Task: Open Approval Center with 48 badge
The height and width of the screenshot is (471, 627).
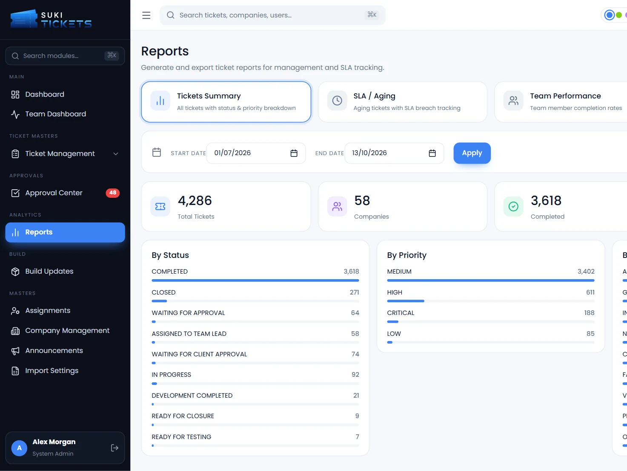Action: [65, 193]
